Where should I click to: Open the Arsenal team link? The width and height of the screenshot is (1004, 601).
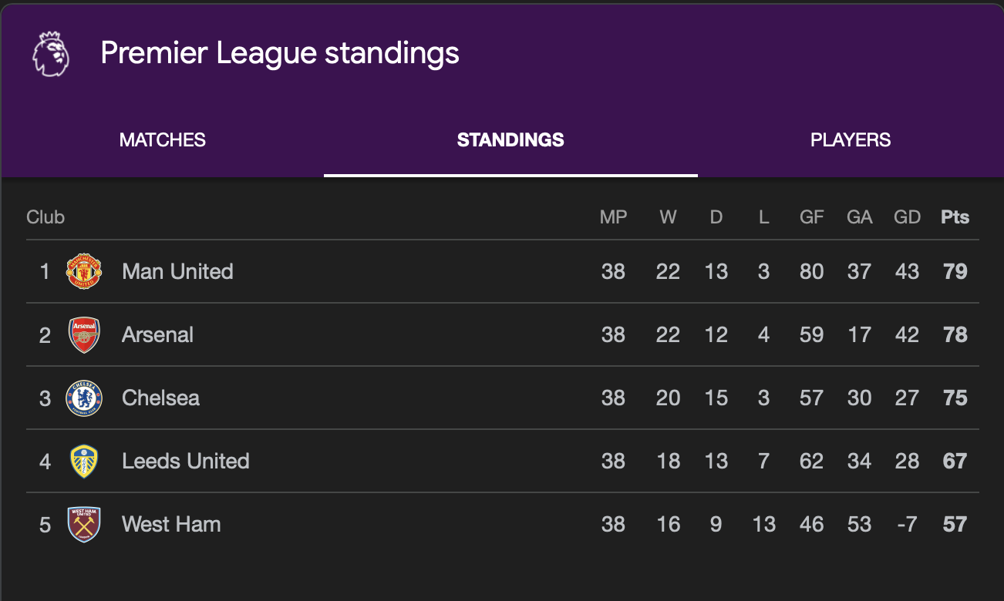(157, 334)
